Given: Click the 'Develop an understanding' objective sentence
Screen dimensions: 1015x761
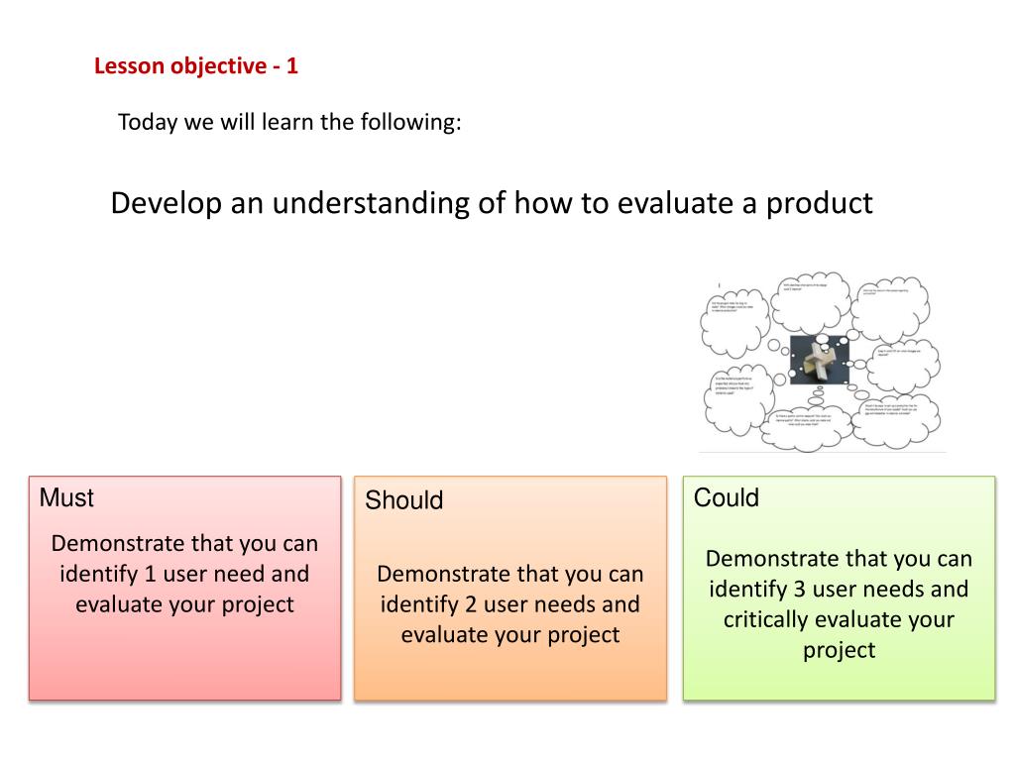Looking at the screenshot, I should click(x=492, y=203).
